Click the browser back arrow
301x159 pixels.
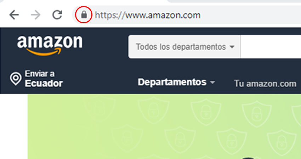(x=14, y=15)
